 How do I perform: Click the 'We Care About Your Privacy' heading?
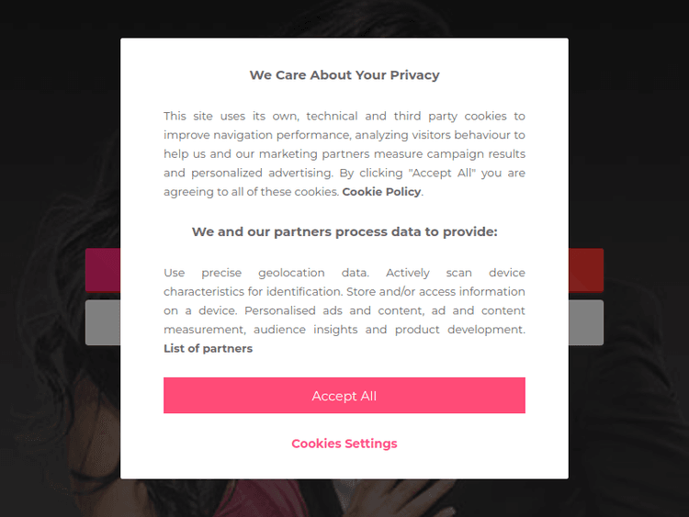[x=344, y=75]
